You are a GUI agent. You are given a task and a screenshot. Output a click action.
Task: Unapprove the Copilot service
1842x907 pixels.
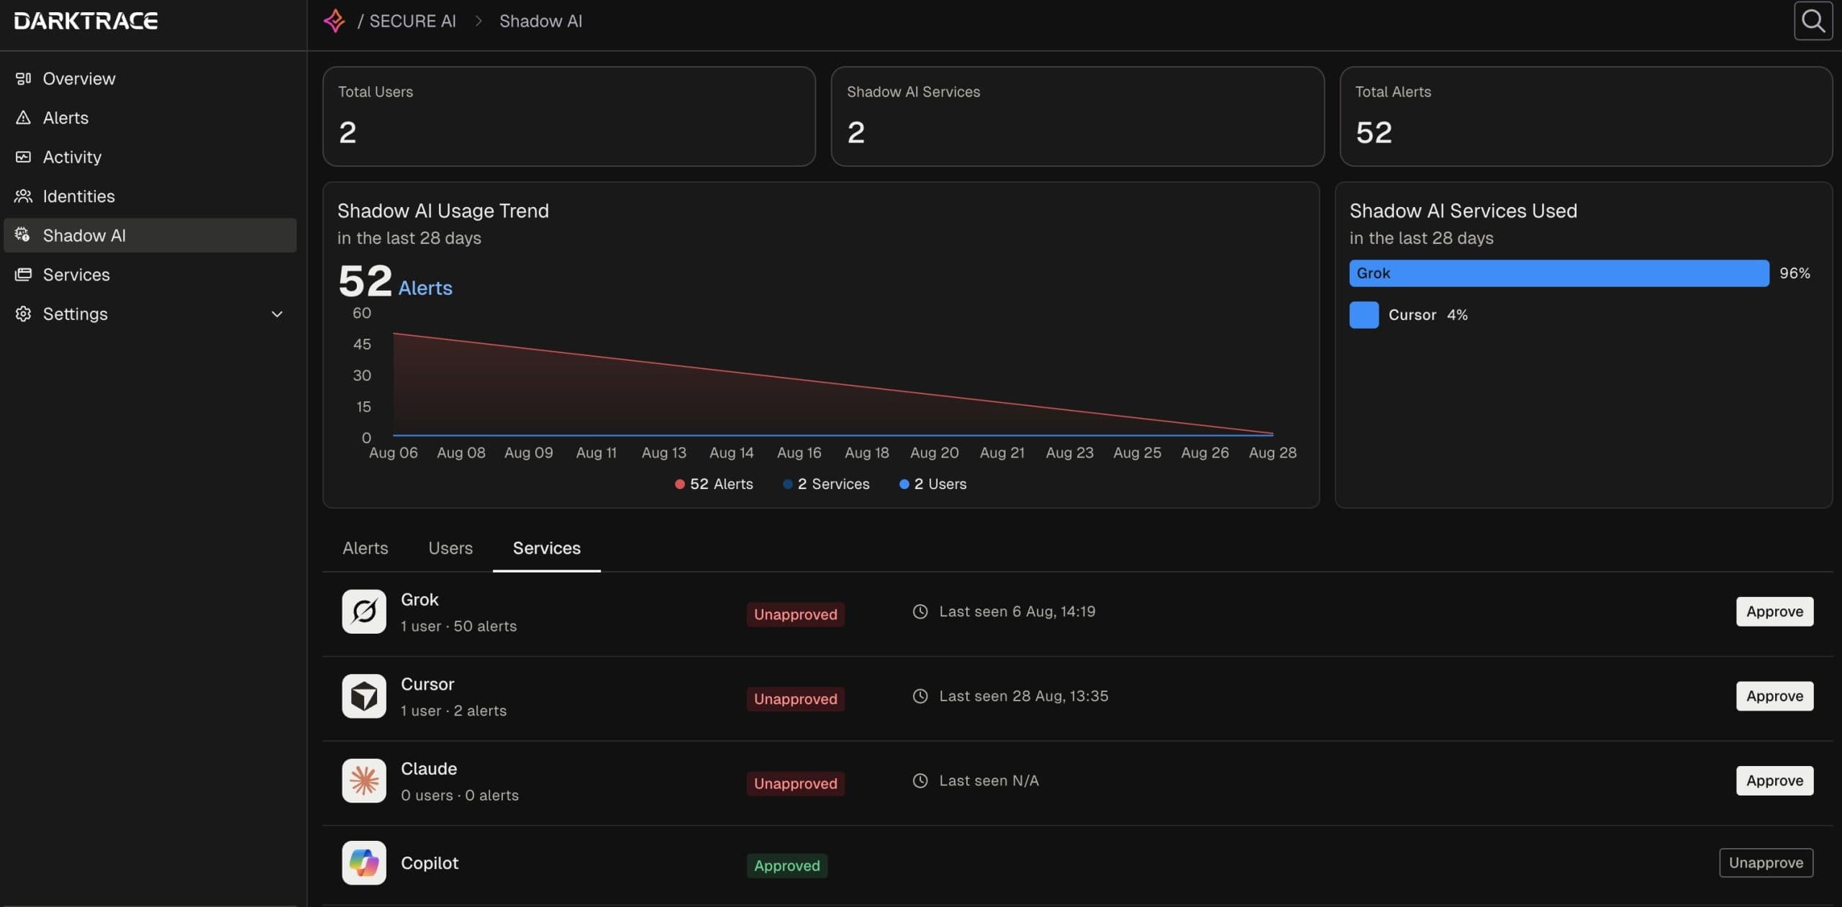[1766, 863]
